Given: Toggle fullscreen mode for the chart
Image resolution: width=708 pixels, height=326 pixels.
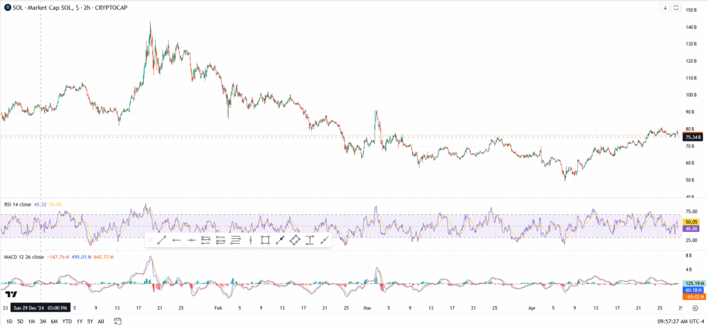Looking at the screenshot, I should [677, 8].
